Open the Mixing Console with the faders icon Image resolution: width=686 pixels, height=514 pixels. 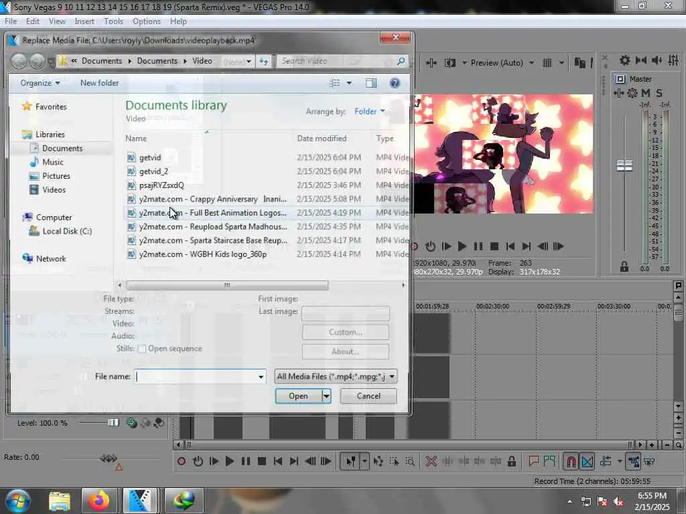[673, 60]
